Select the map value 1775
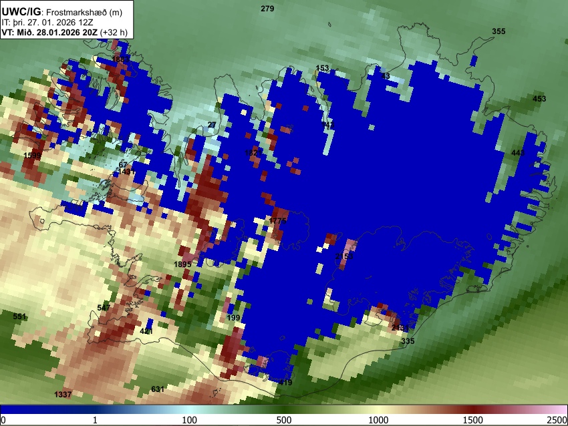Image resolution: width=568 pixels, height=426 pixels. (278, 221)
